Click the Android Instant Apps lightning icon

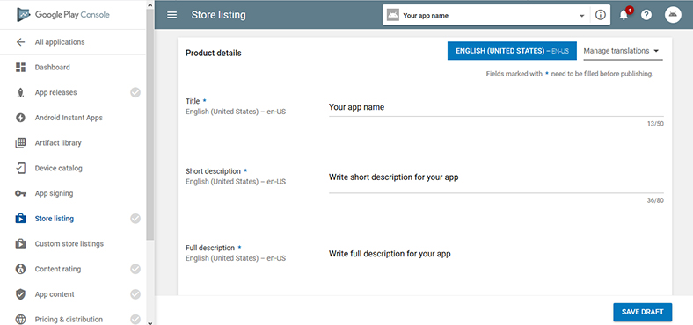coord(20,118)
